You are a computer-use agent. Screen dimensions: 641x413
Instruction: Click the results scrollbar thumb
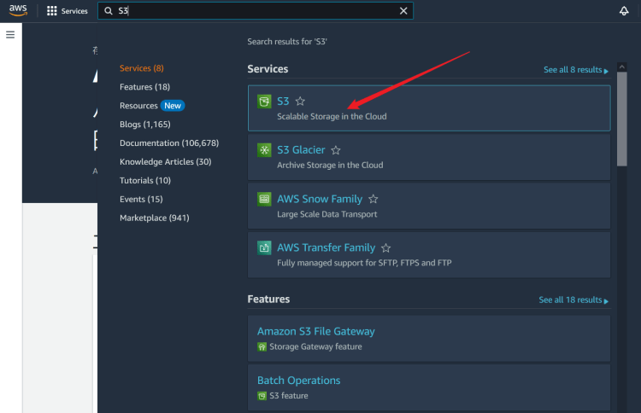(622, 119)
